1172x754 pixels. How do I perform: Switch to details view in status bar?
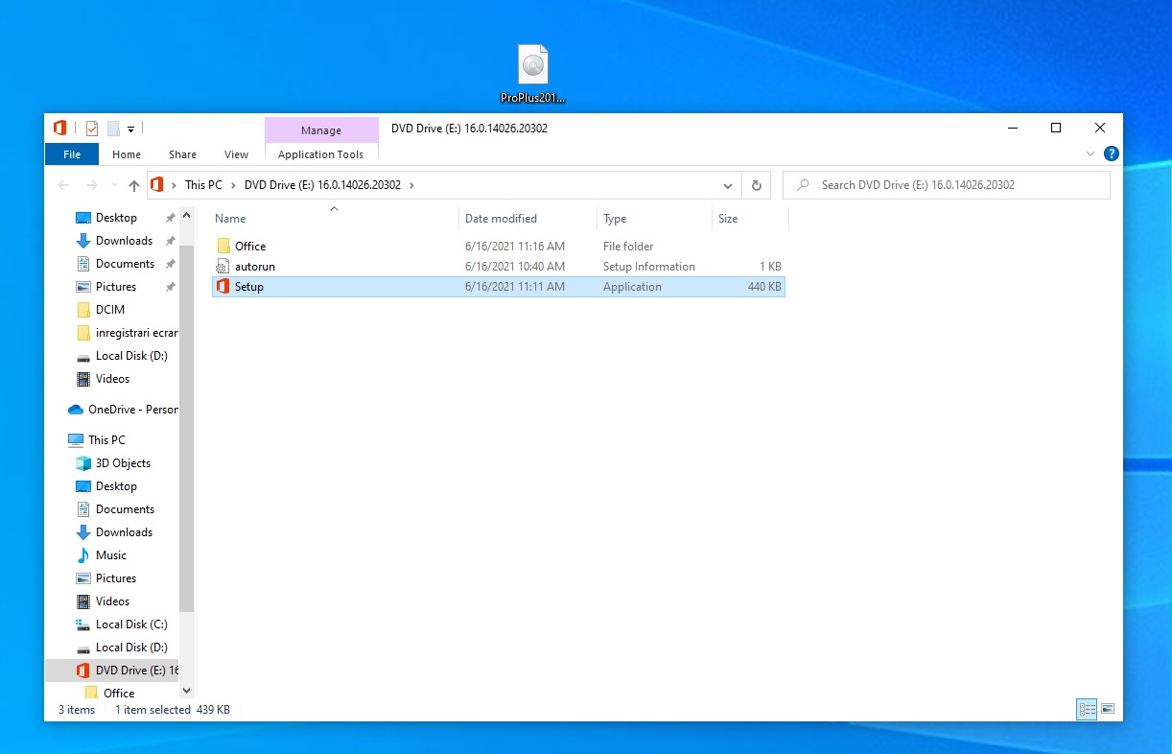point(1087,710)
